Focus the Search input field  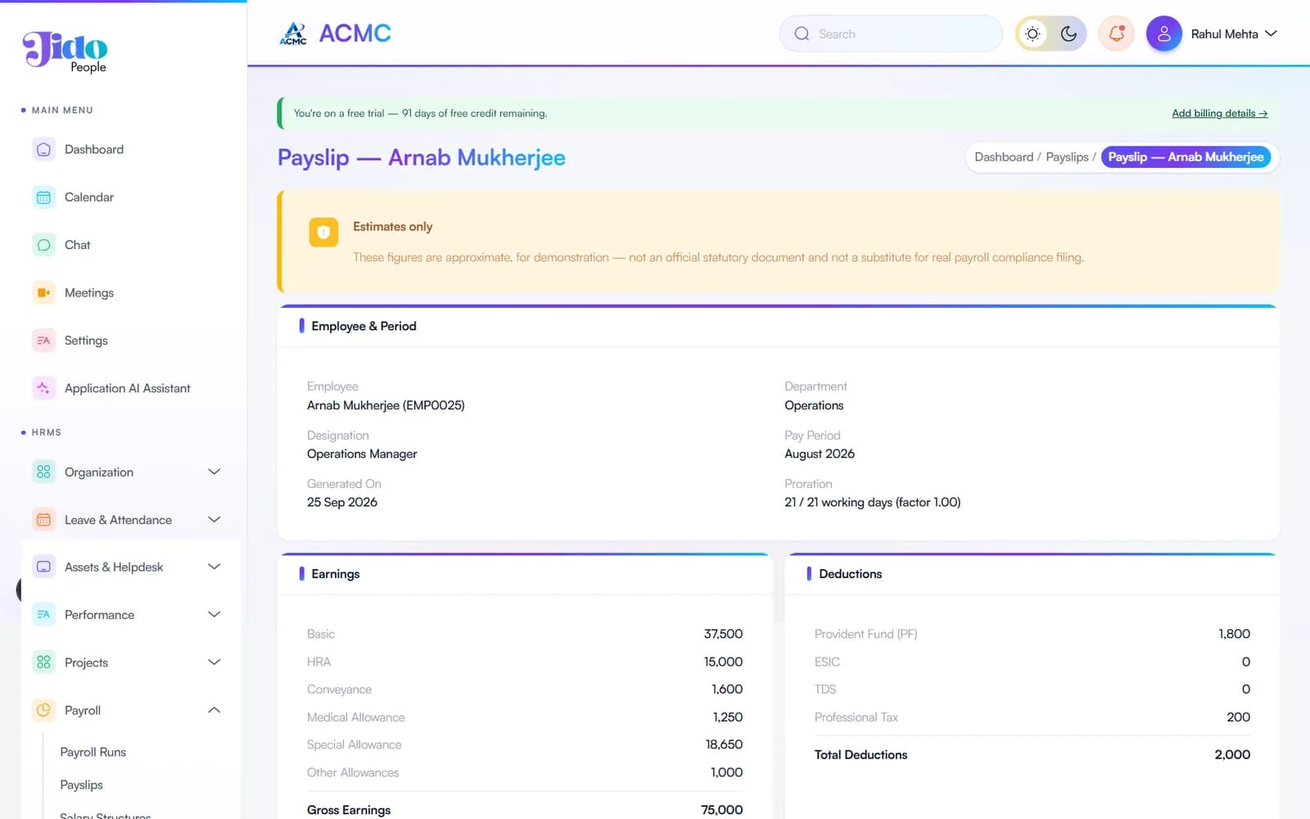click(891, 34)
